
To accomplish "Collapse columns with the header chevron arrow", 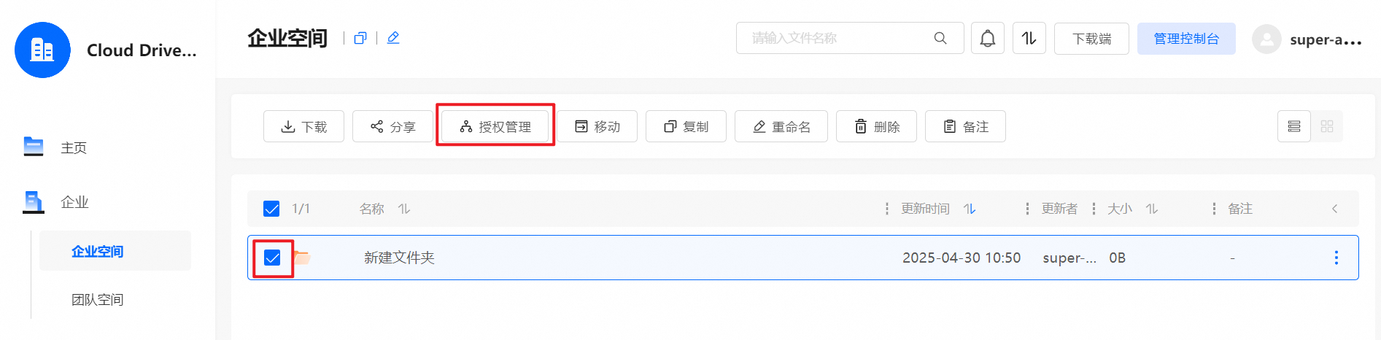I will 1335,209.
